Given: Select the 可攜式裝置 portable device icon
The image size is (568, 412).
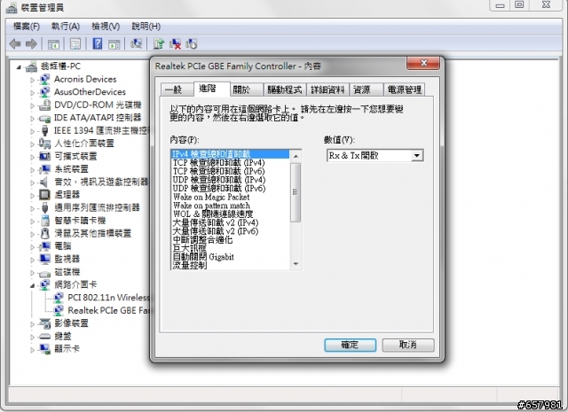Looking at the screenshot, I should [x=44, y=156].
